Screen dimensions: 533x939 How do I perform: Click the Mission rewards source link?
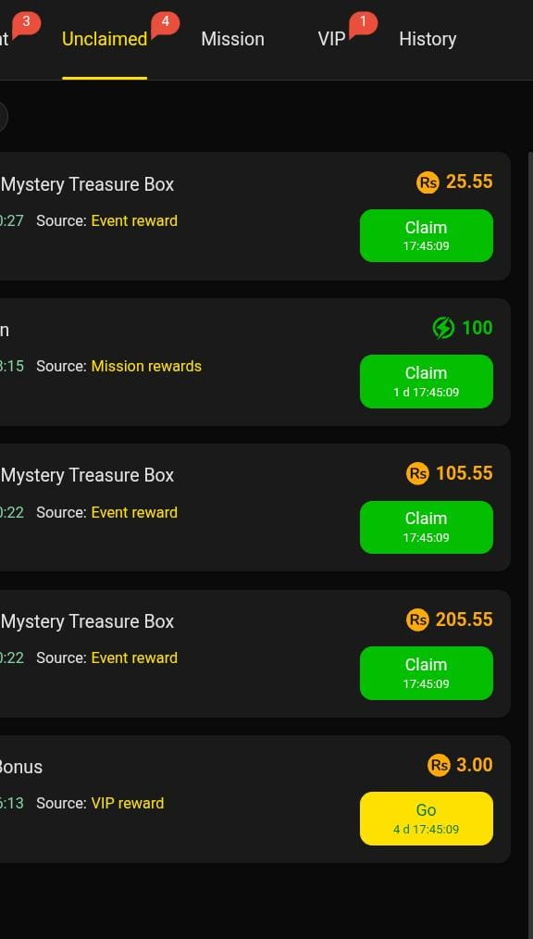(146, 367)
